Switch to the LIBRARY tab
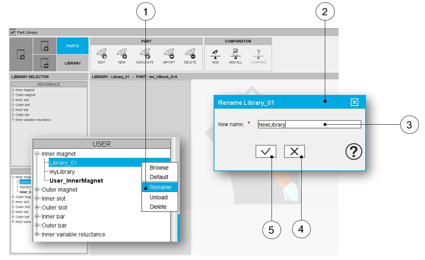This screenshot has width=425, height=260. 72,63
